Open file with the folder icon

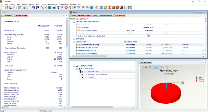[x=6, y=8]
